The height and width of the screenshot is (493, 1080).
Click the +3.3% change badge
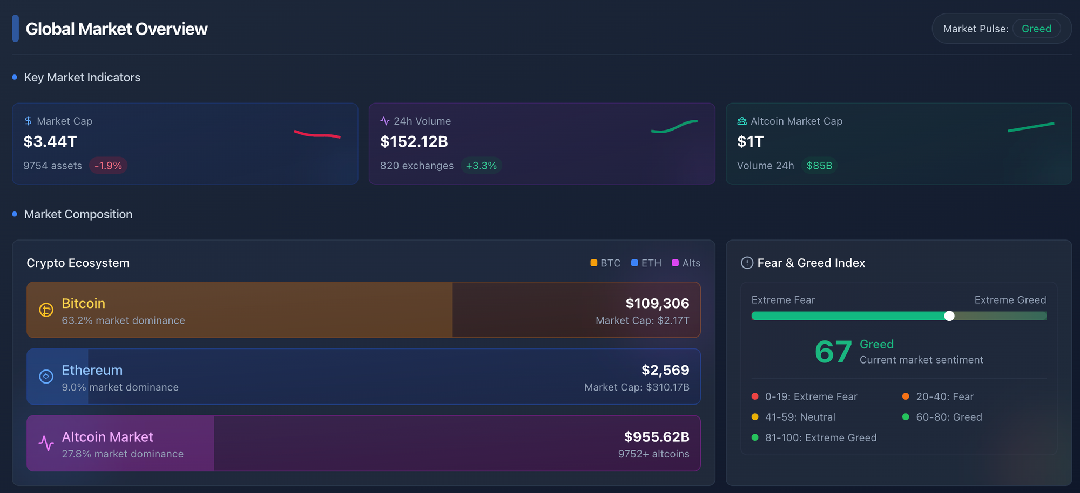[481, 166]
